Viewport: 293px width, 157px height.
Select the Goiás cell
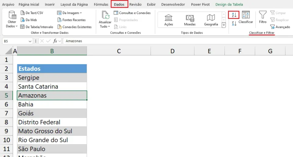click(x=52, y=113)
